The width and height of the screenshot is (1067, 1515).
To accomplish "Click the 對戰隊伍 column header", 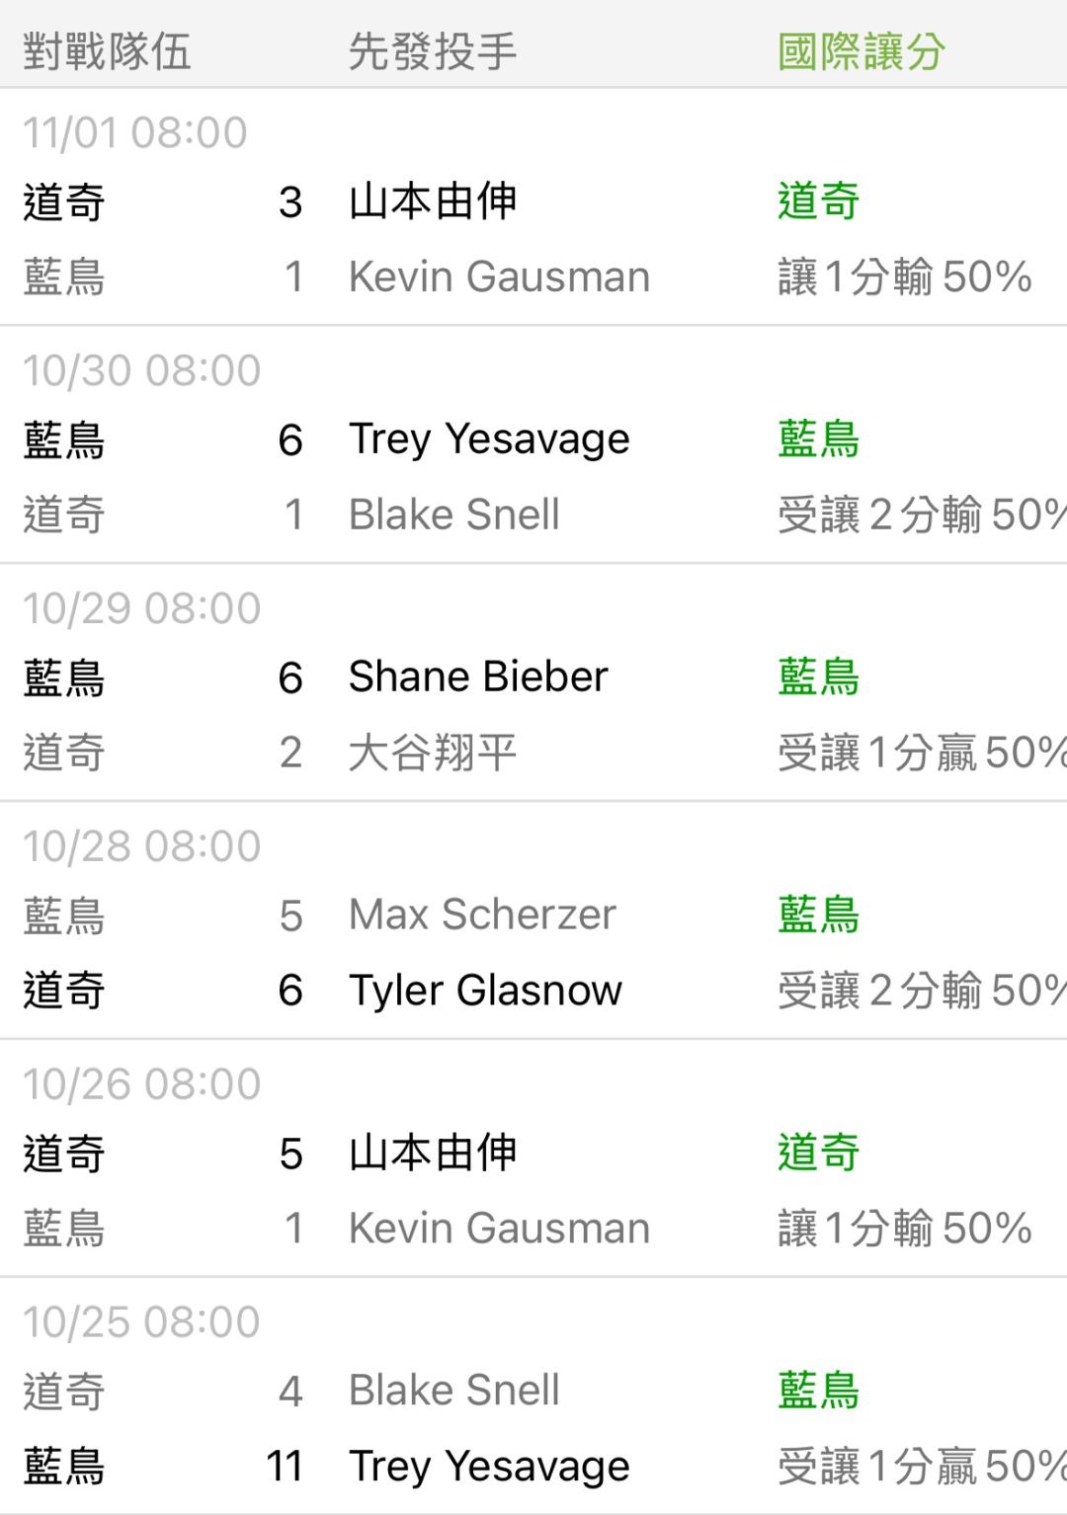I will pyautogui.click(x=107, y=51).
